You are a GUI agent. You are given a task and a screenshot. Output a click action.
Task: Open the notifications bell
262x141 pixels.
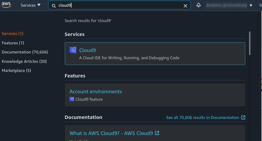click(198, 5)
